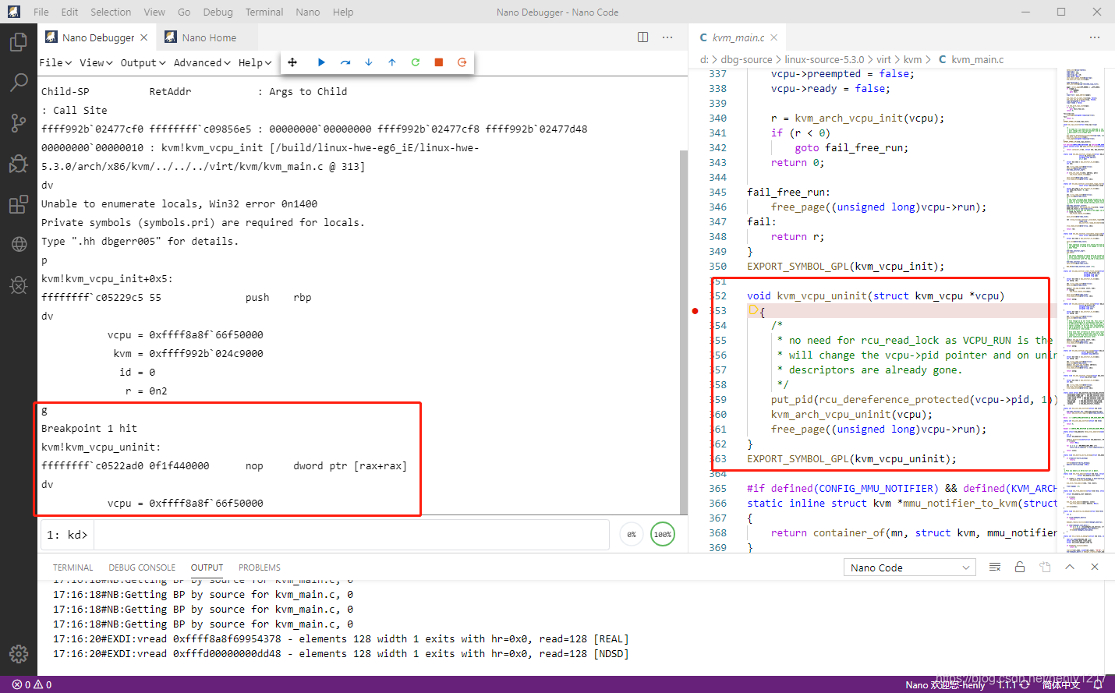Open more actions for the left editor group

tap(667, 37)
